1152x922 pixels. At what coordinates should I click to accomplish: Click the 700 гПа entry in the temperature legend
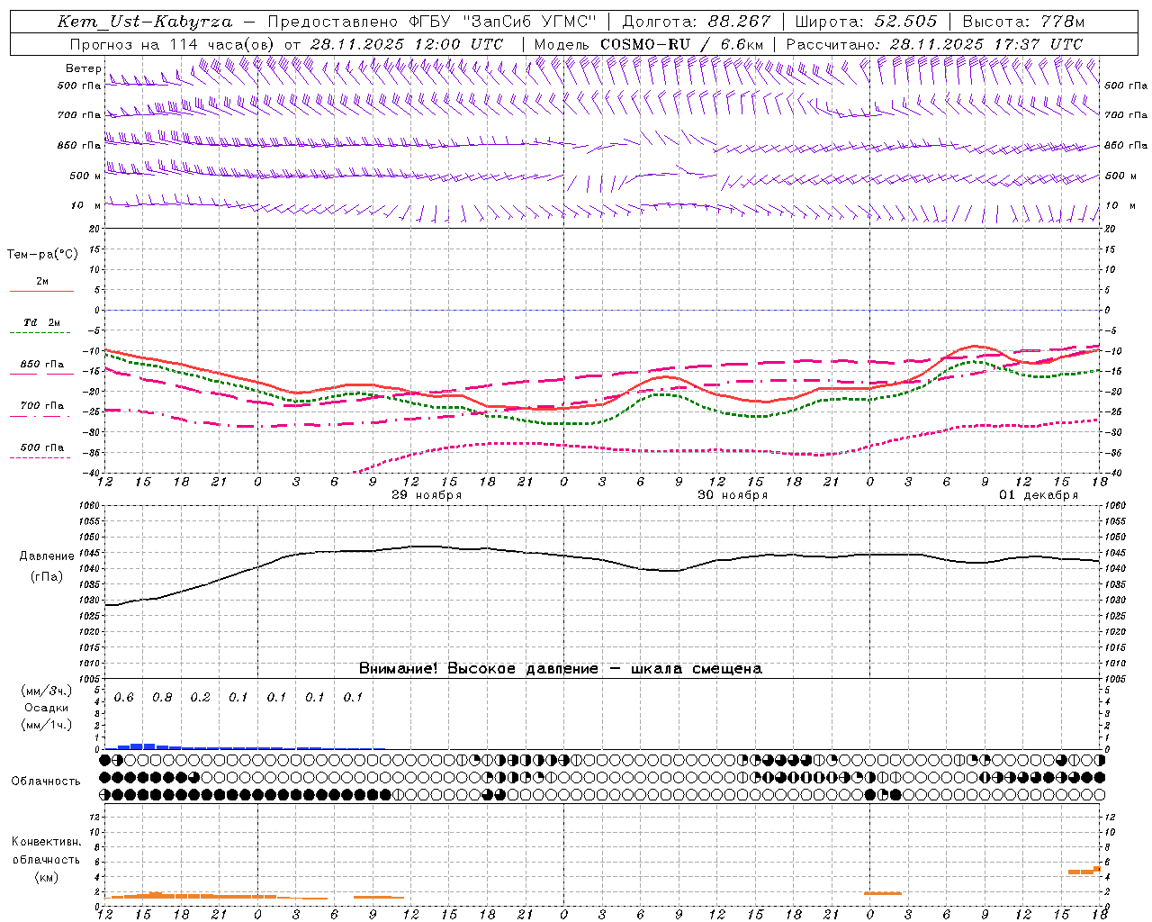(x=41, y=406)
